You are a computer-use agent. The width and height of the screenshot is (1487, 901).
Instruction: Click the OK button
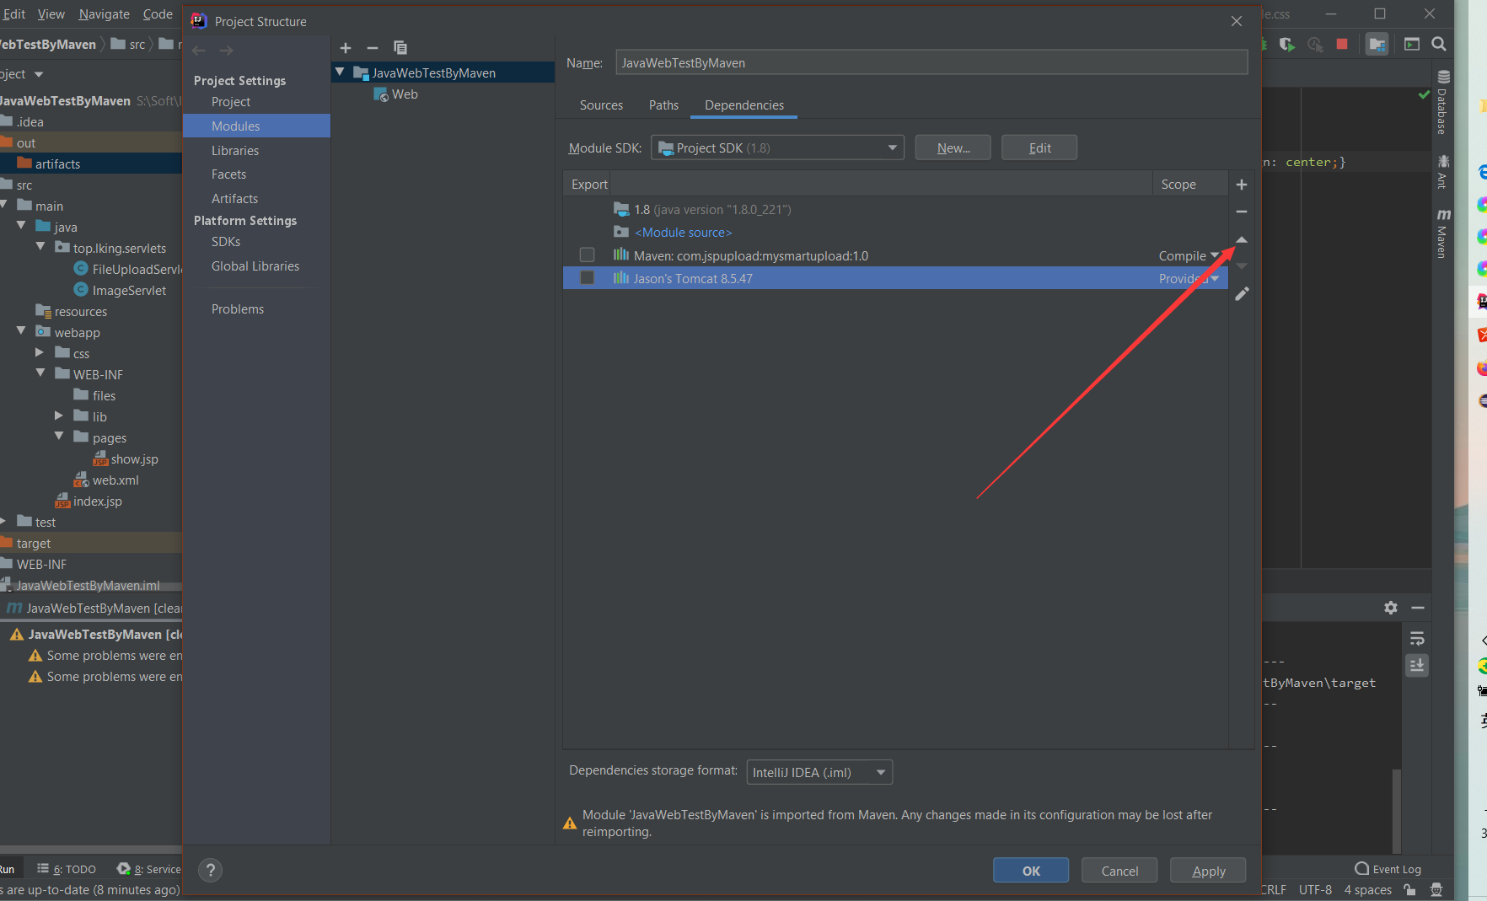(1031, 871)
